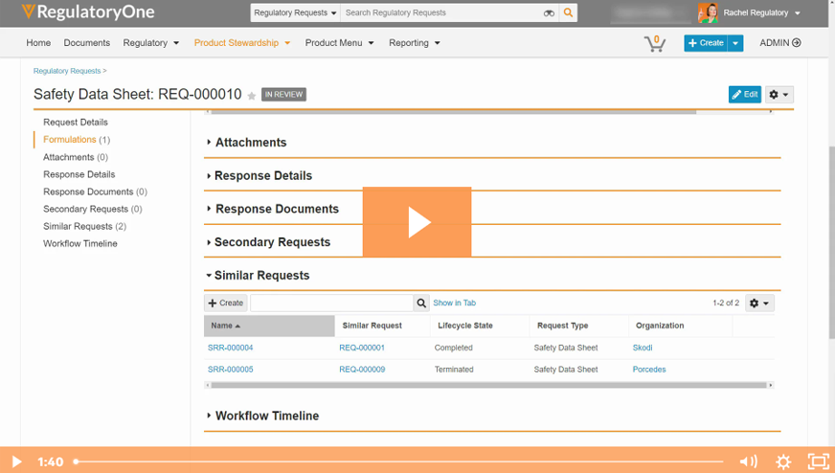This screenshot has height=473, width=835.
Task: Open the Regulatory Requests search scope dropdown
Action: coord(295,12)
